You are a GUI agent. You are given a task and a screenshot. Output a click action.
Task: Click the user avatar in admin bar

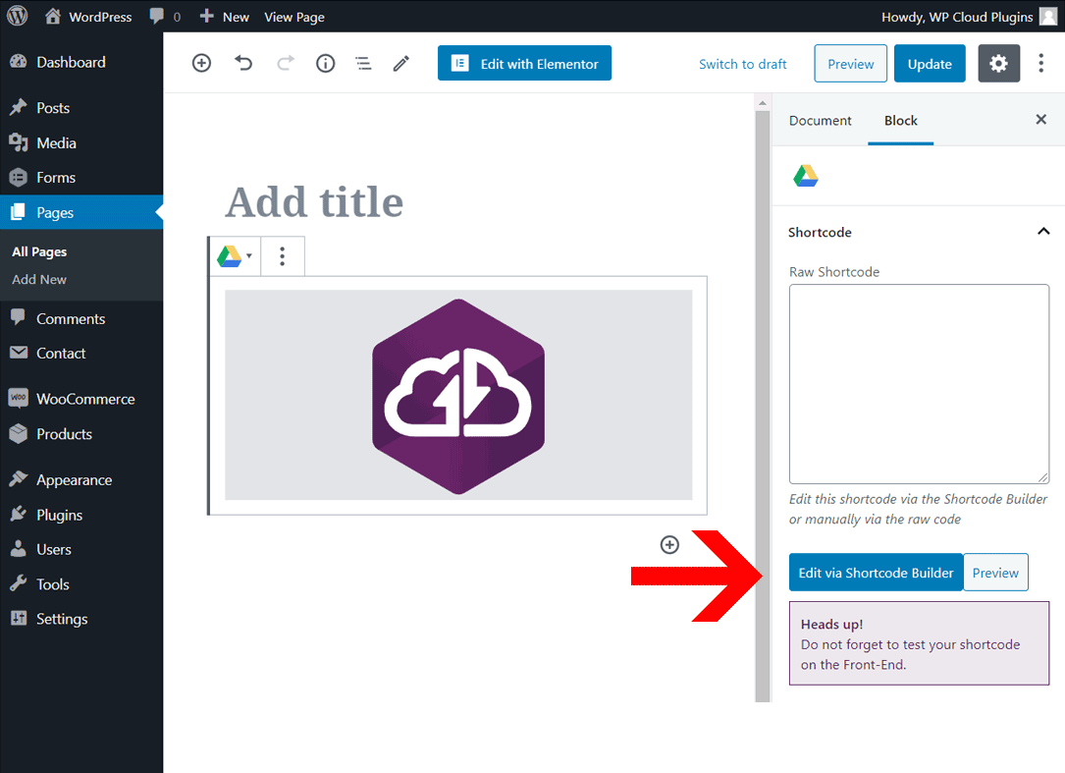click(1048, 17)
